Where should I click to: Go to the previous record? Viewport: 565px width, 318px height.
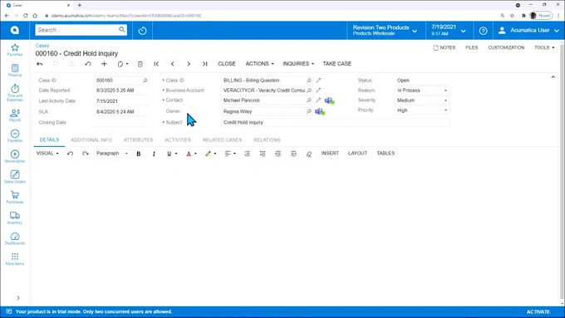[172, 64]
